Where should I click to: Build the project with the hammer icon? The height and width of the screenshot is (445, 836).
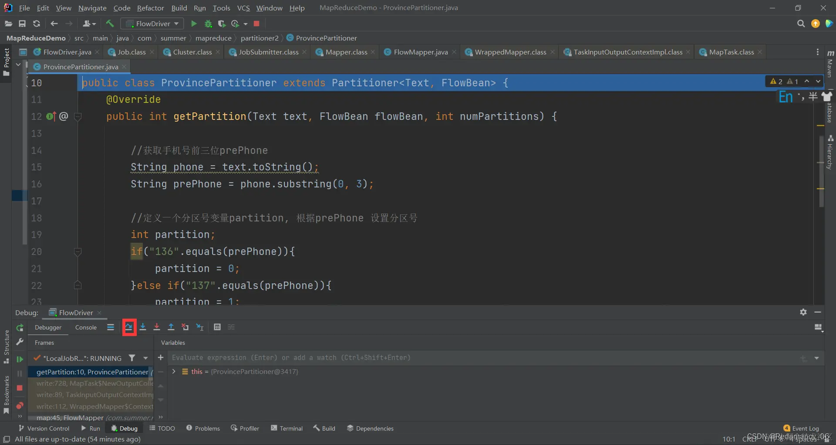[109, 24]
